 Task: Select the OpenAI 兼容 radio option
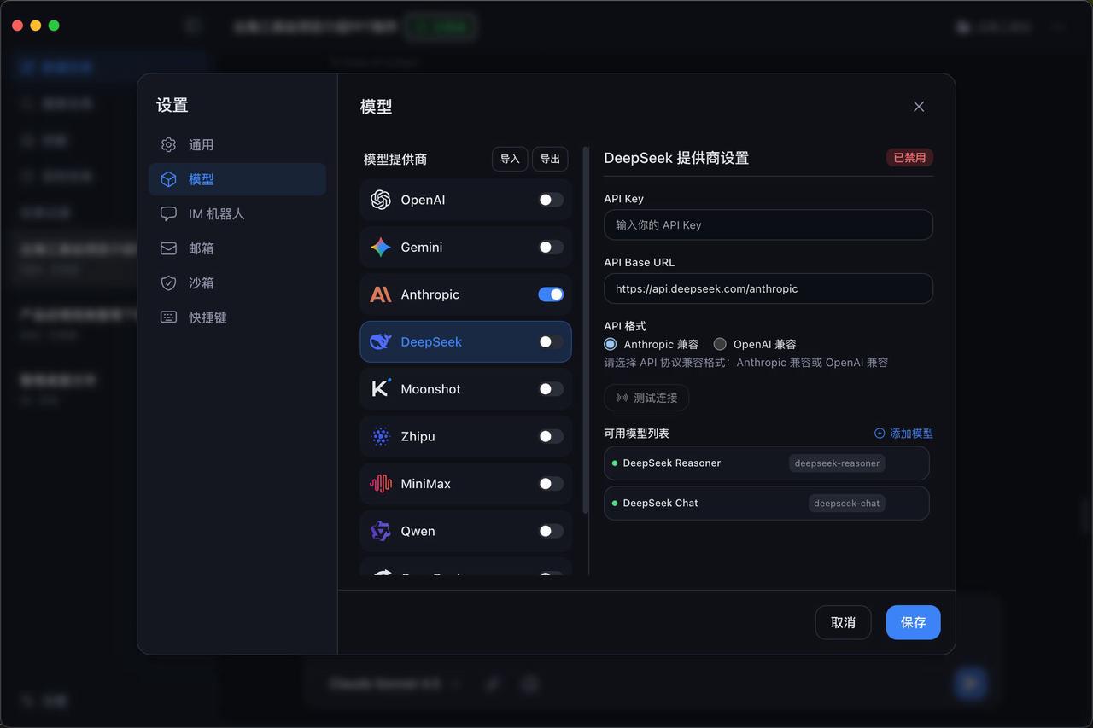[x=720, y=344]
